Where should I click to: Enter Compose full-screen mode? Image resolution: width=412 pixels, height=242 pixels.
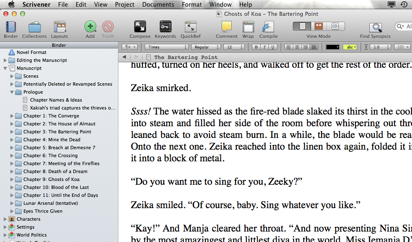tap(140, 26)
